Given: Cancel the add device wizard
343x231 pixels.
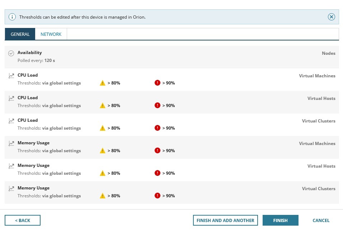Looking at the screenshot, I should (321, 220).
